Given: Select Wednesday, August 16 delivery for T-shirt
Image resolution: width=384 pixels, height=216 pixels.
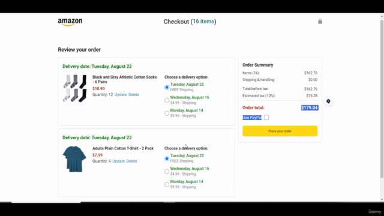Looking at the screenshot, I should click(x=167, y=172).
